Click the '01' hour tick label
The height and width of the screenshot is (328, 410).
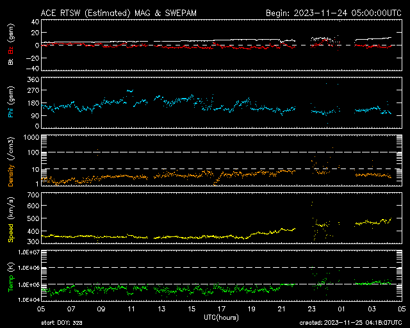tap(341, 309)
